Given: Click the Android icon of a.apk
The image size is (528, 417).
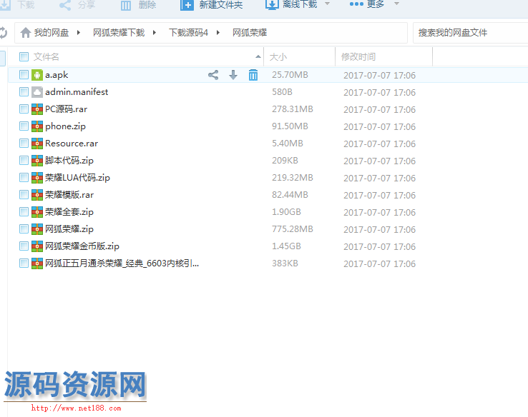Looking at the screenshot, I should pos(36,75).
